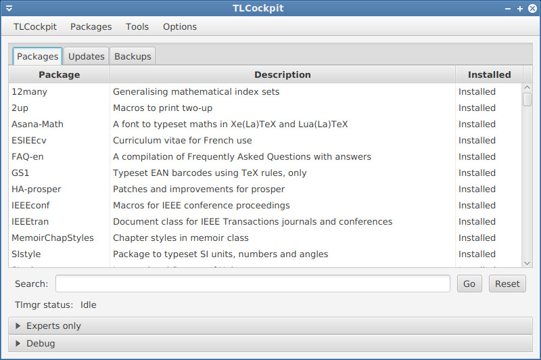
Task: Focus the Search text field
Action: point(252,284)
